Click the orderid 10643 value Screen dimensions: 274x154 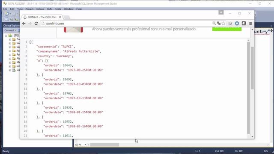coord(67,65)
